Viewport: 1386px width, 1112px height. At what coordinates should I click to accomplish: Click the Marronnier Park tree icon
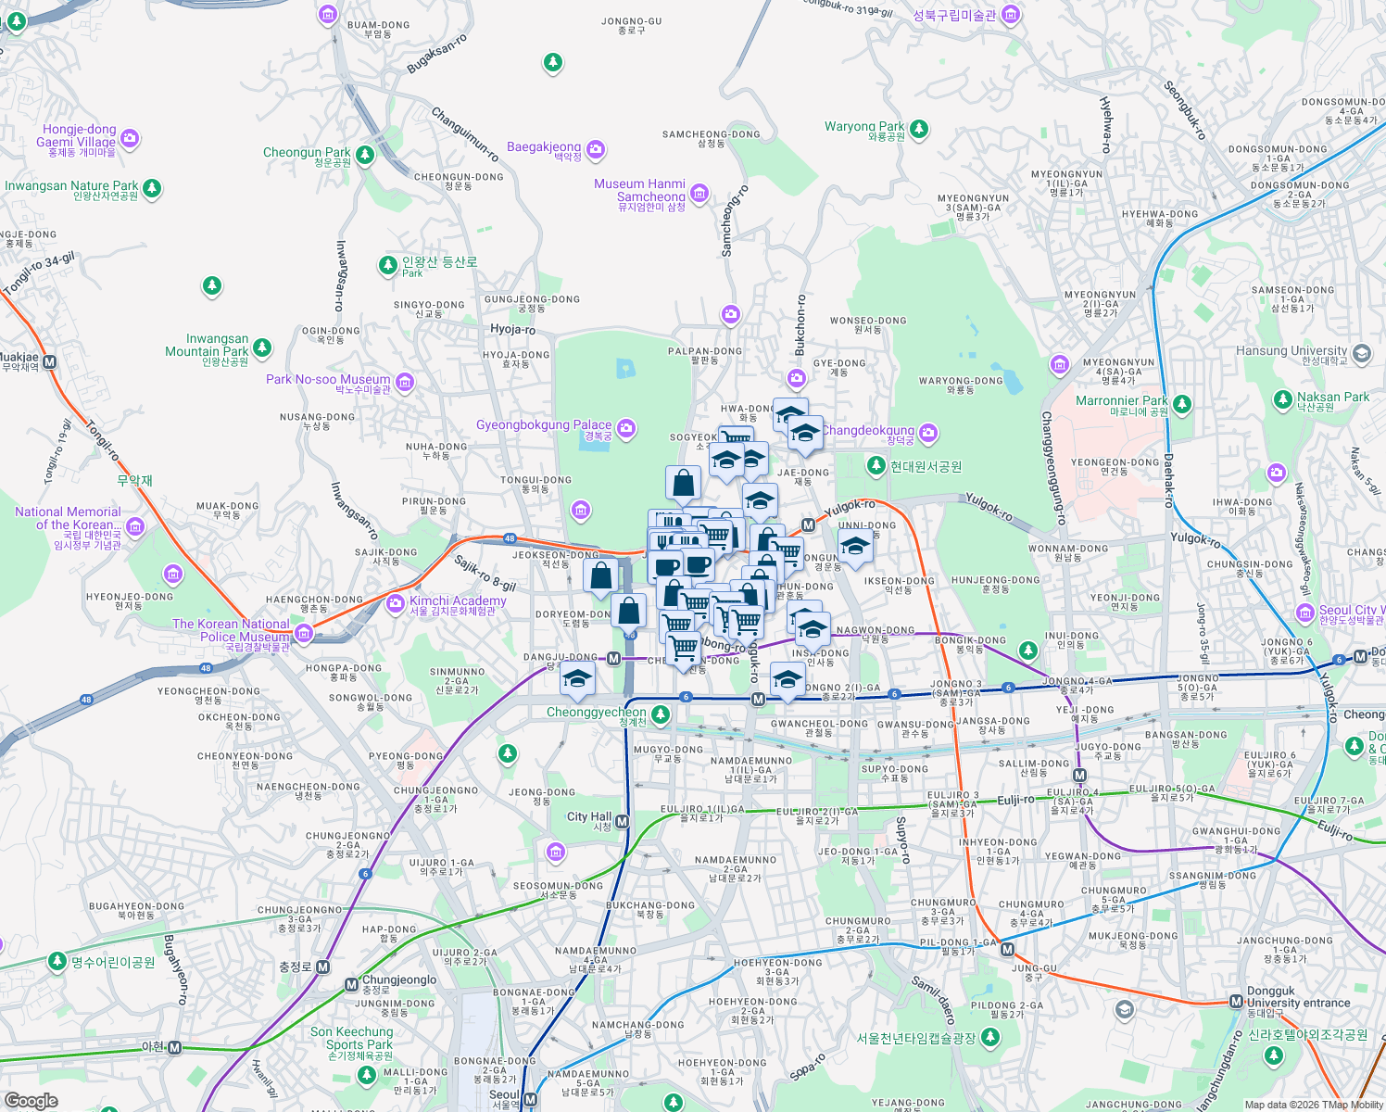tap(1183, 405)
